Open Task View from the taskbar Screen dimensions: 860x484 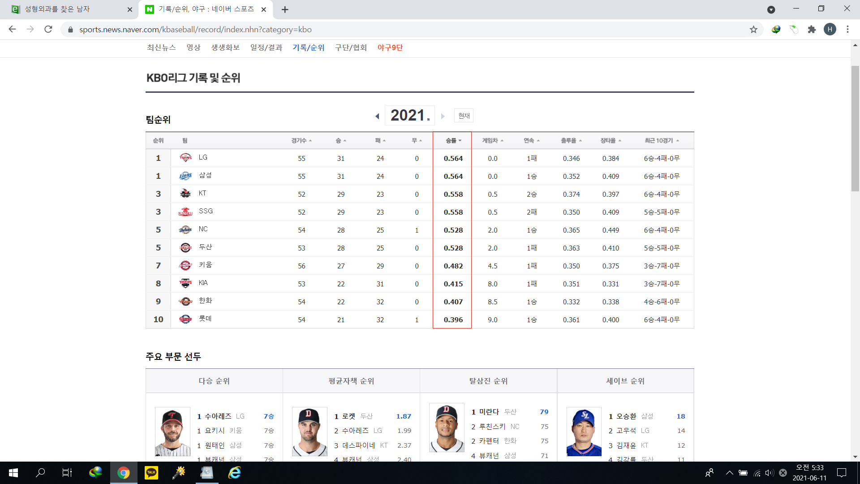pos(67,473)
